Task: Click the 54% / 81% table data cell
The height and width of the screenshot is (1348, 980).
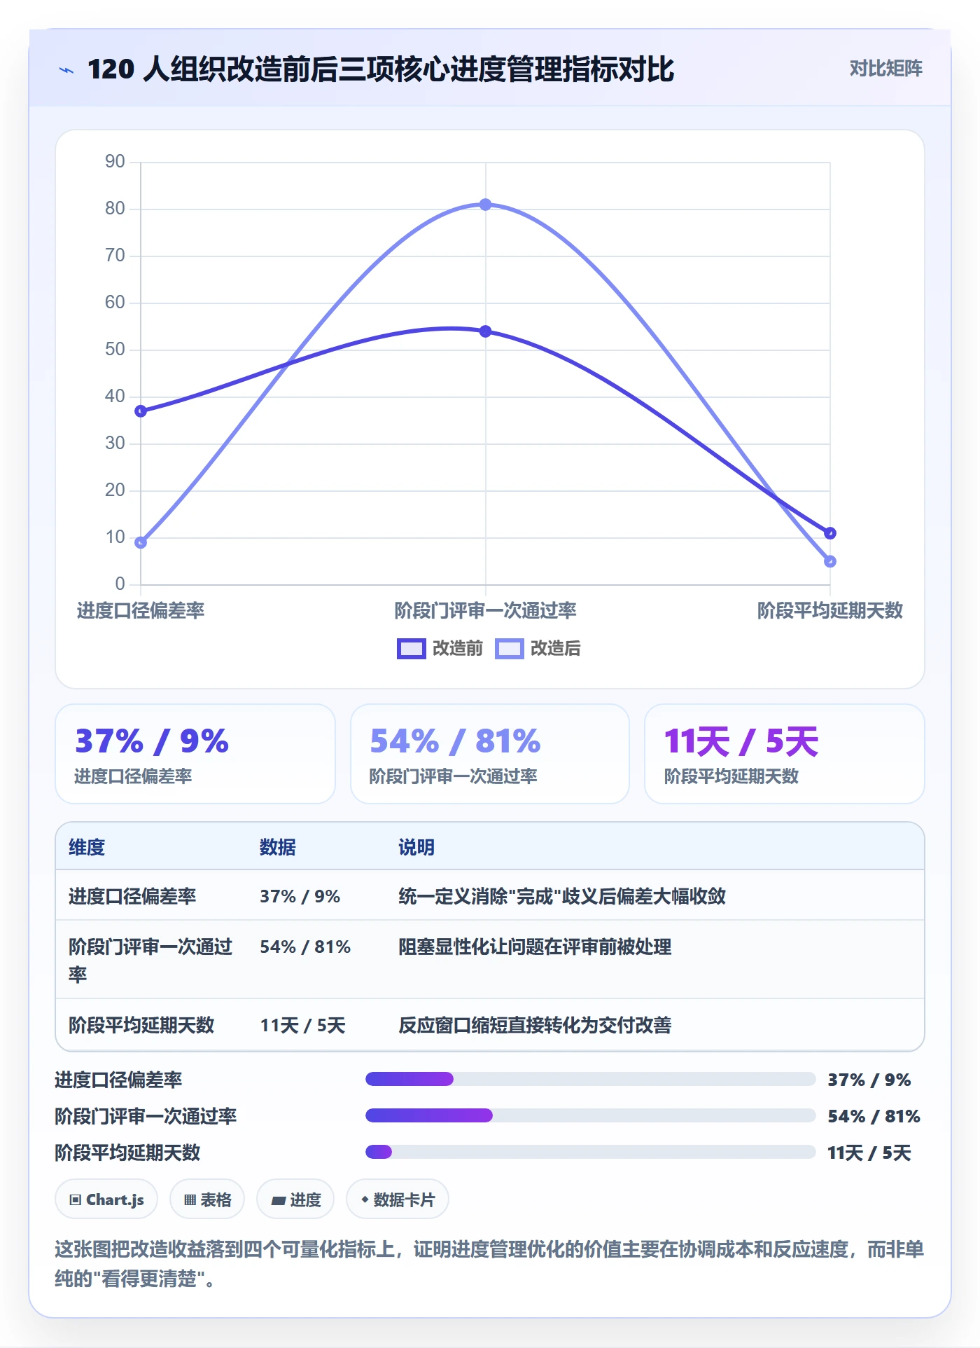Action: 305,947
